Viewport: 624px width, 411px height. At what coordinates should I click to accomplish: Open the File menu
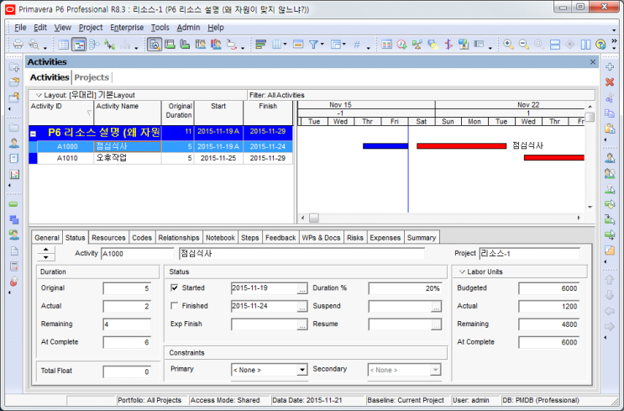point(20,28)
